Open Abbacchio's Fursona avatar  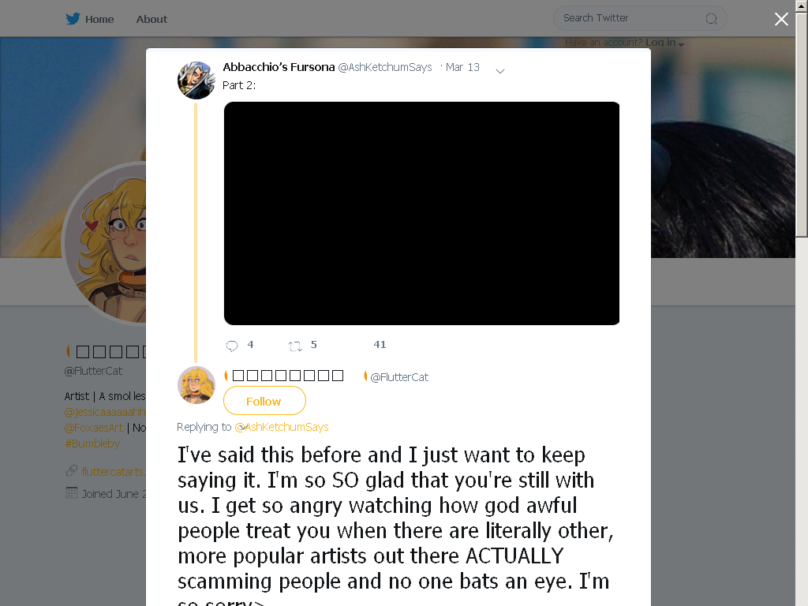tap(196, 80)
